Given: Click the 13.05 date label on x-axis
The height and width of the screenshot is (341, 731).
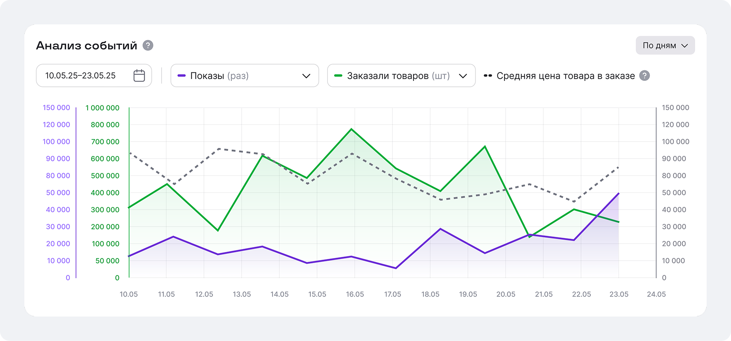Looking at the screenshot, I should click(242, 294).
